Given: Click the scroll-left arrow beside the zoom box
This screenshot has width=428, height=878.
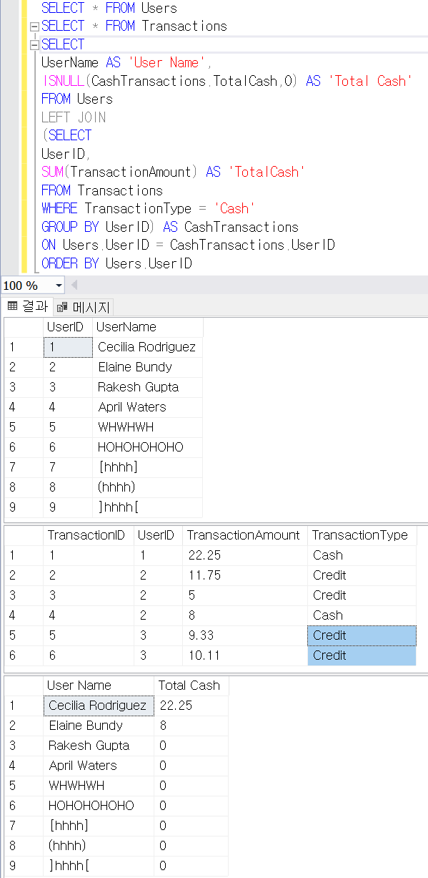Looking at the screenshot, I should coord(74,286).
